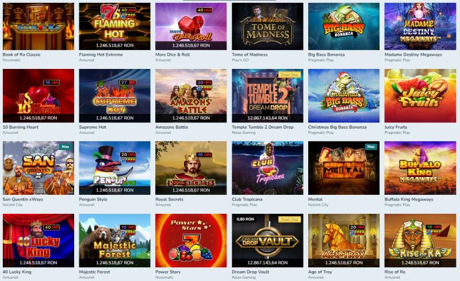460x281 pixels.
Task: Open the Penguin Style game thumbnail
Action: coord(114,168)
